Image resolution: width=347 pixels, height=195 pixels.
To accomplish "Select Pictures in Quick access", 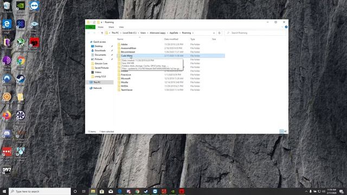I will (x=99, y=59).
